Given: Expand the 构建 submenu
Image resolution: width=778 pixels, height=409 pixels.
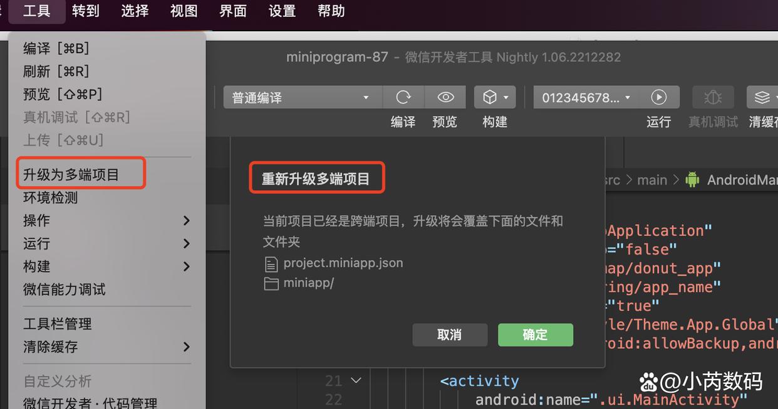Looking at the screenshot, I should (186, 266).
